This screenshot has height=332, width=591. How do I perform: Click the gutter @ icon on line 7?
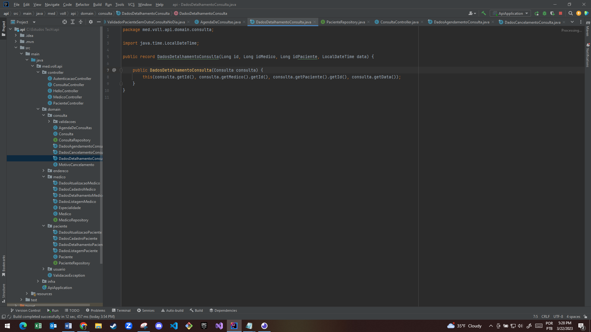(114, 70)
